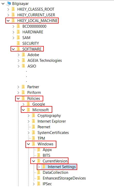Click the DataCollection folder icon
Image resolution: width=114 pixels, height=187 pixels.
pyautogui.click(x=39, y=172)
